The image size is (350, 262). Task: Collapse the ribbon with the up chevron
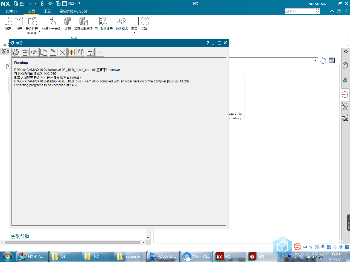click(x=332, y=11)
